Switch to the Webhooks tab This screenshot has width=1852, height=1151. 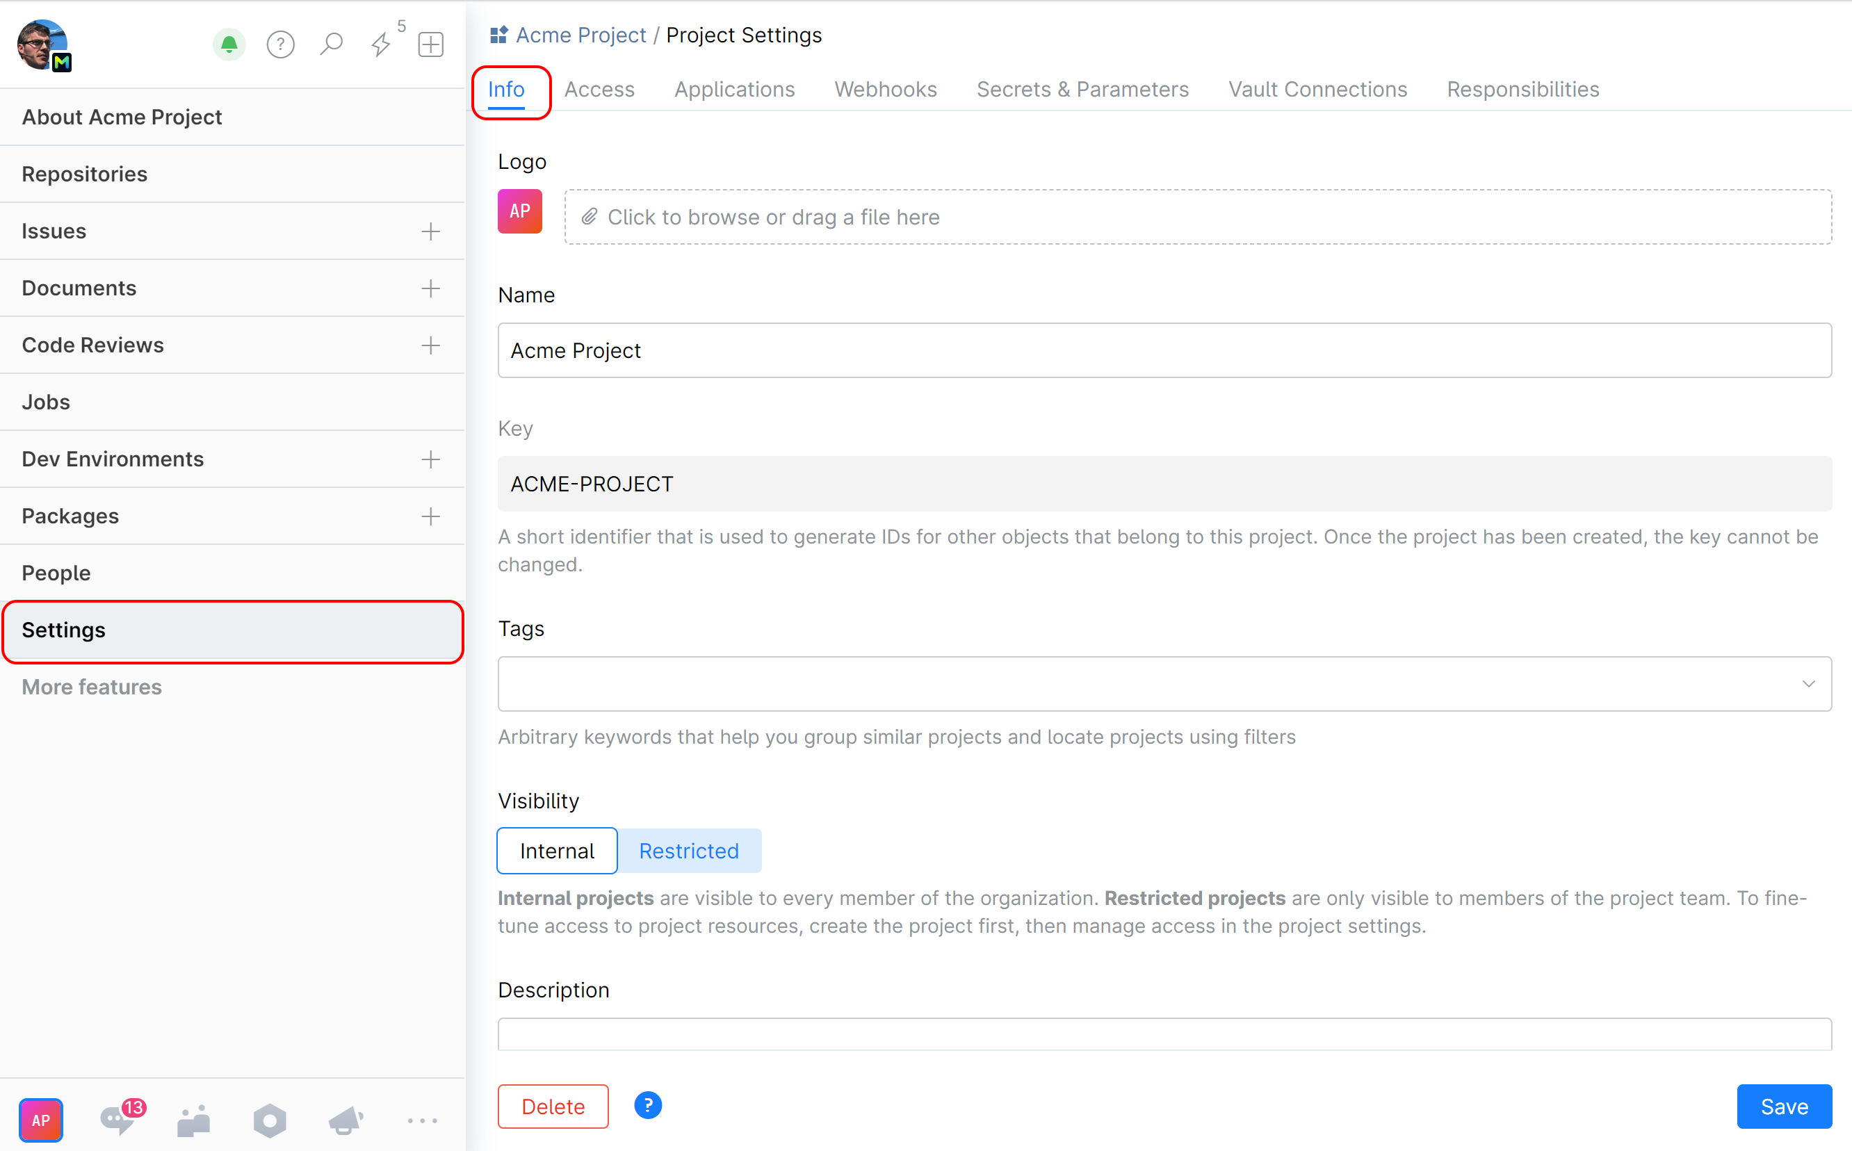[884, 89]
